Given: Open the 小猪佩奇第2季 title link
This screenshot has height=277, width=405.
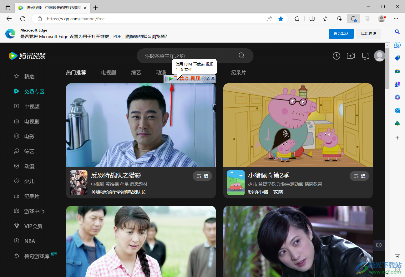Looking at the screenshot, I should (x=269, y=175).
